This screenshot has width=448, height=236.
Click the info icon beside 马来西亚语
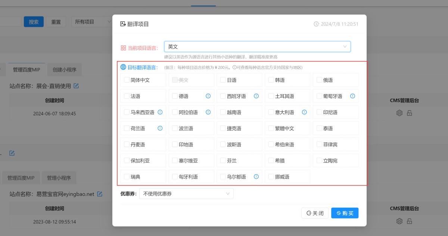160,112
